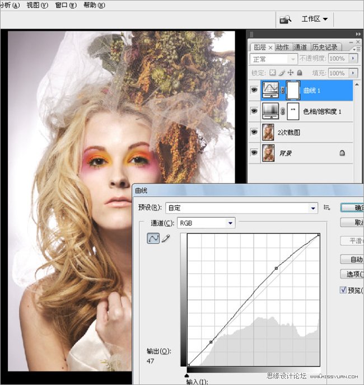Open the 通道 RGB channel dropdown
This screenshot has width=364, height=385.
(230, 223)
